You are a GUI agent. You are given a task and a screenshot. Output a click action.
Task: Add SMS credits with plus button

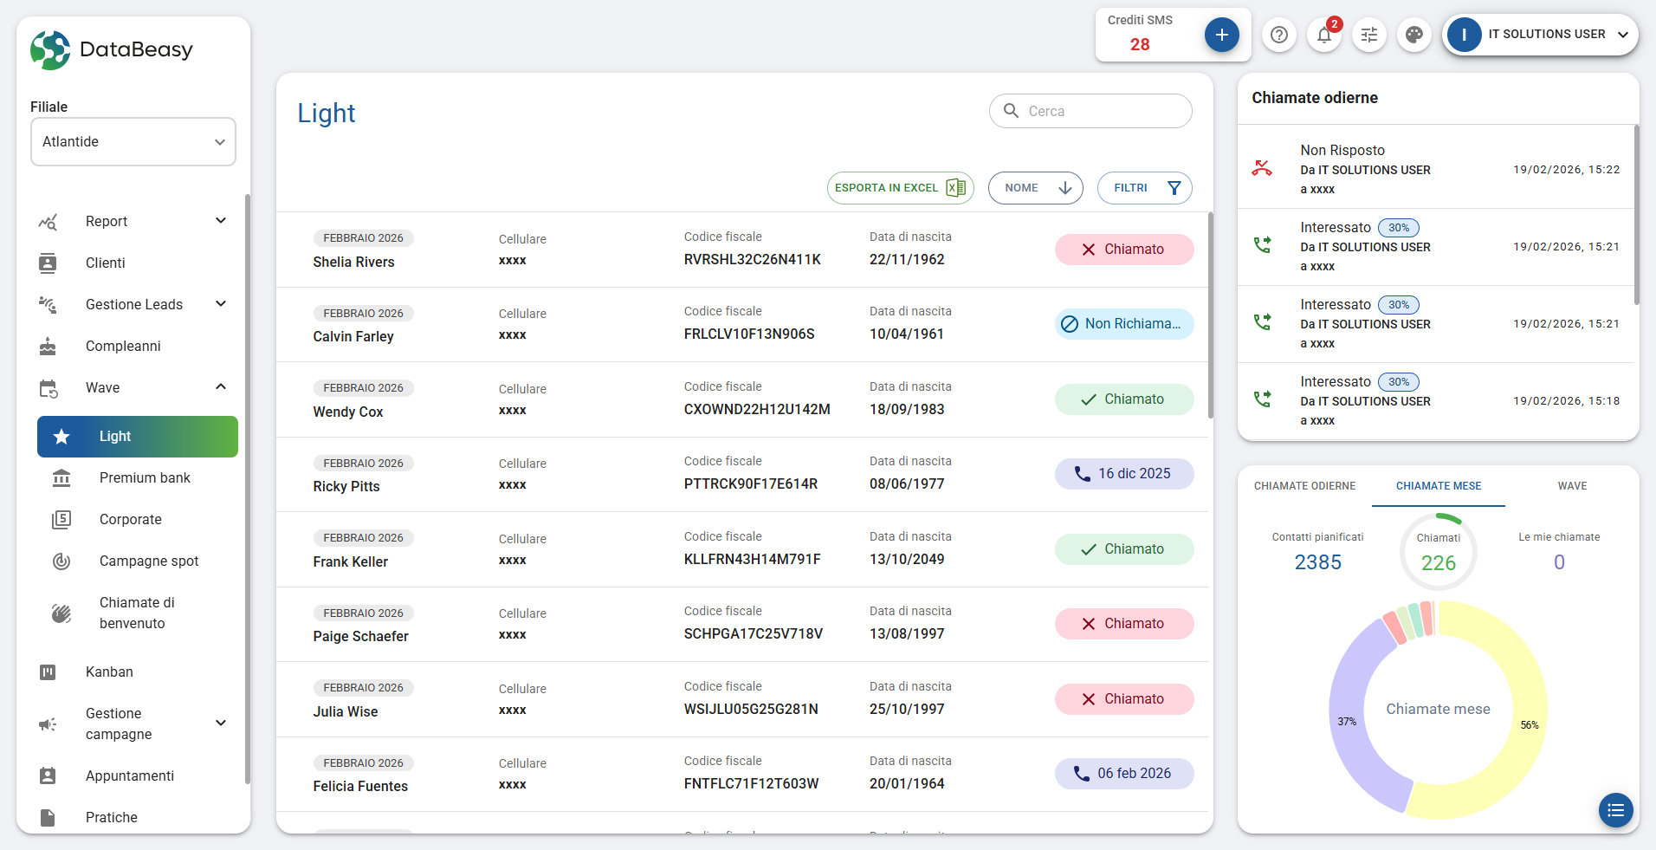(1221, 35)
